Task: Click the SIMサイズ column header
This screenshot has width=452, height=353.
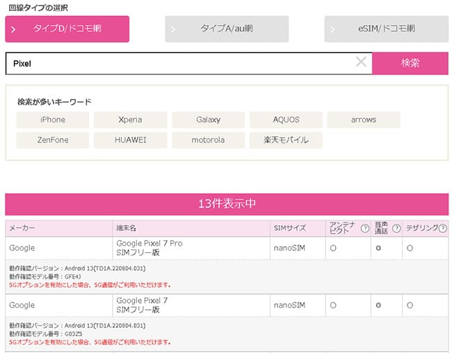Action: tap(298, 228)
